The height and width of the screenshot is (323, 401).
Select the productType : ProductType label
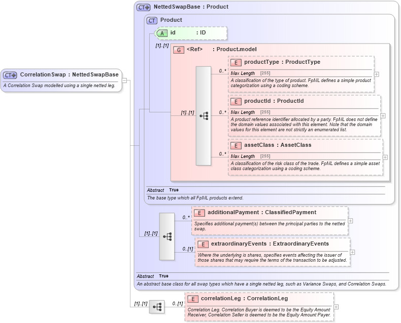tap(282, 62)
